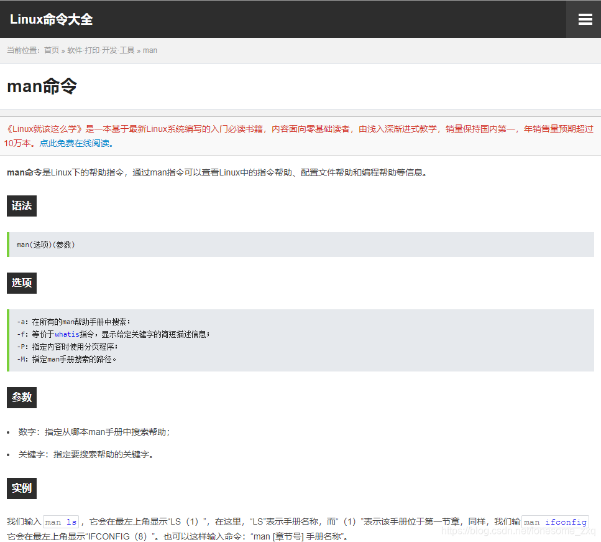The width and height of the screenshot is (601, 542).
Task: Click the man命令是Linux下的帮助指令 intro sentence
Action: [x=217, y=172]
